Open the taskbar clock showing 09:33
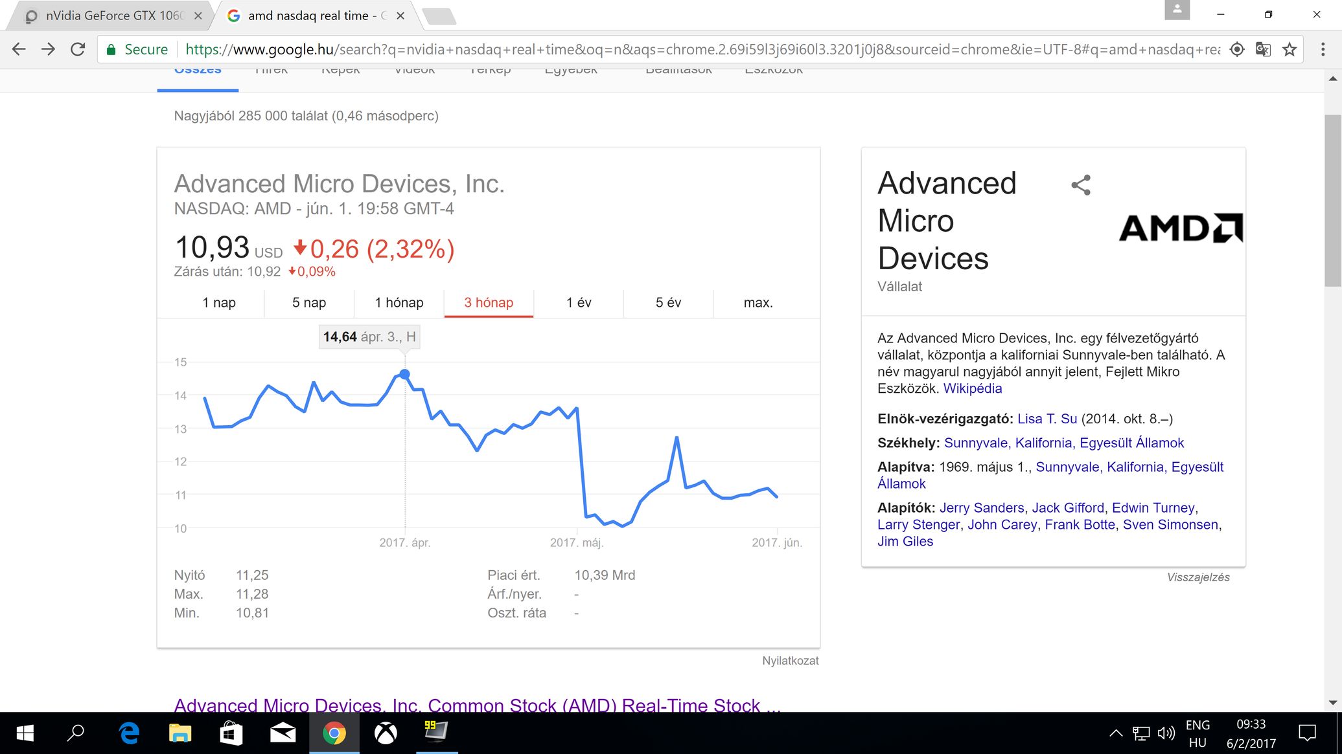The height and width of the screenshot is (754, 1342). [1251, 734]
